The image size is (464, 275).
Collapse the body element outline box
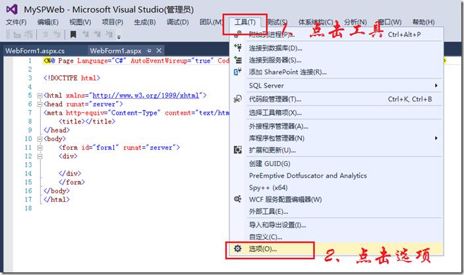40,139
